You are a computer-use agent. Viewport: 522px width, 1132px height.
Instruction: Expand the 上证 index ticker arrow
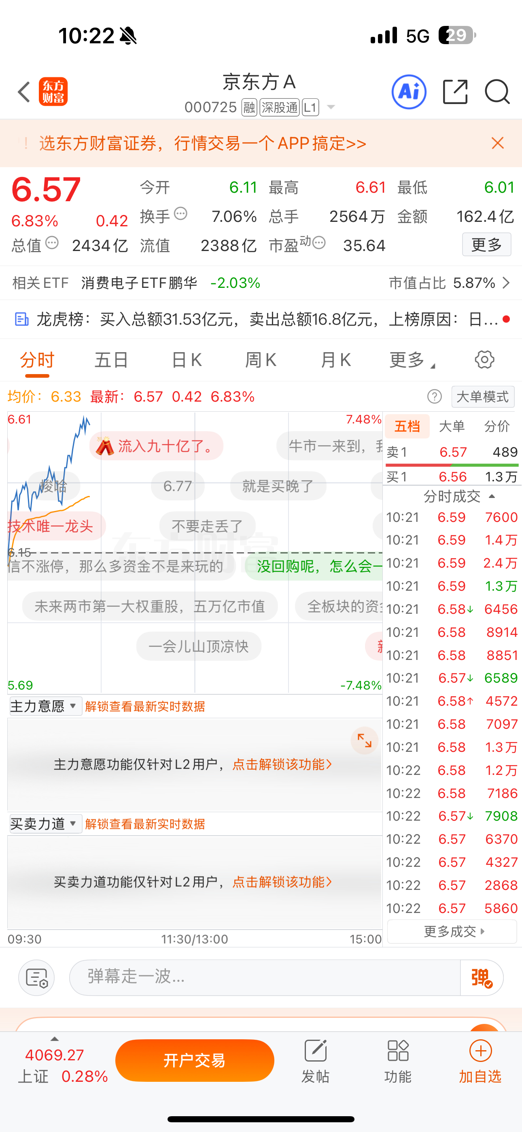click(55, 1039)
